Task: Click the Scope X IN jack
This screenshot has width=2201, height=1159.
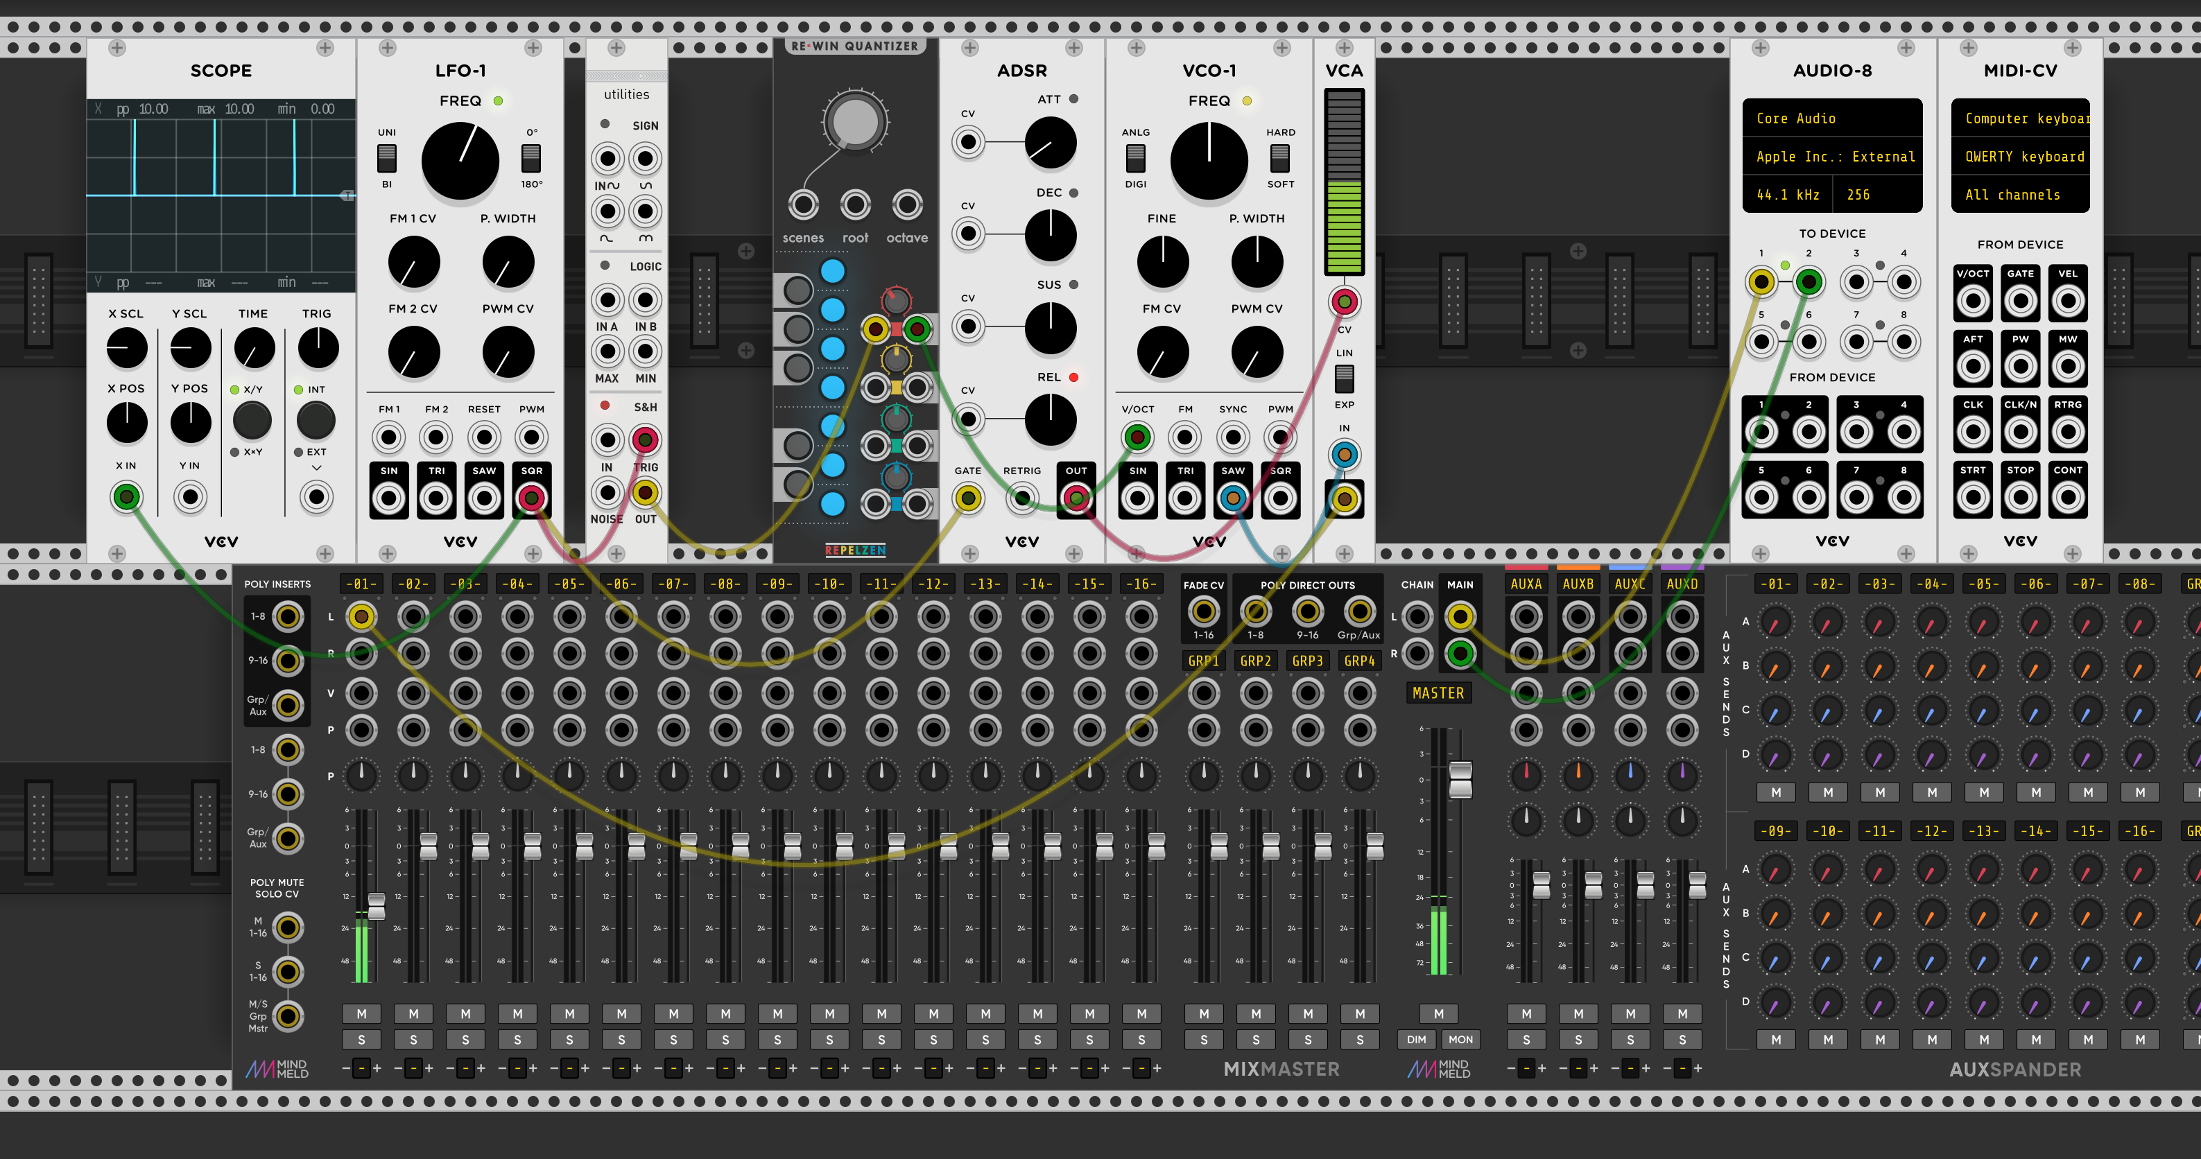Action: (126, 496)
